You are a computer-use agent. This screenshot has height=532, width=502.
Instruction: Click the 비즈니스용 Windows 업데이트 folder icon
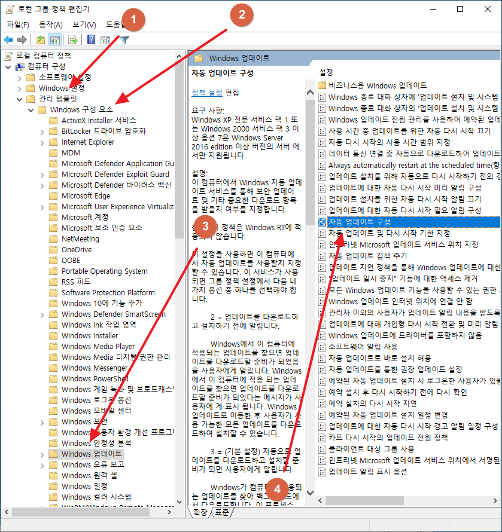point(322,85)
